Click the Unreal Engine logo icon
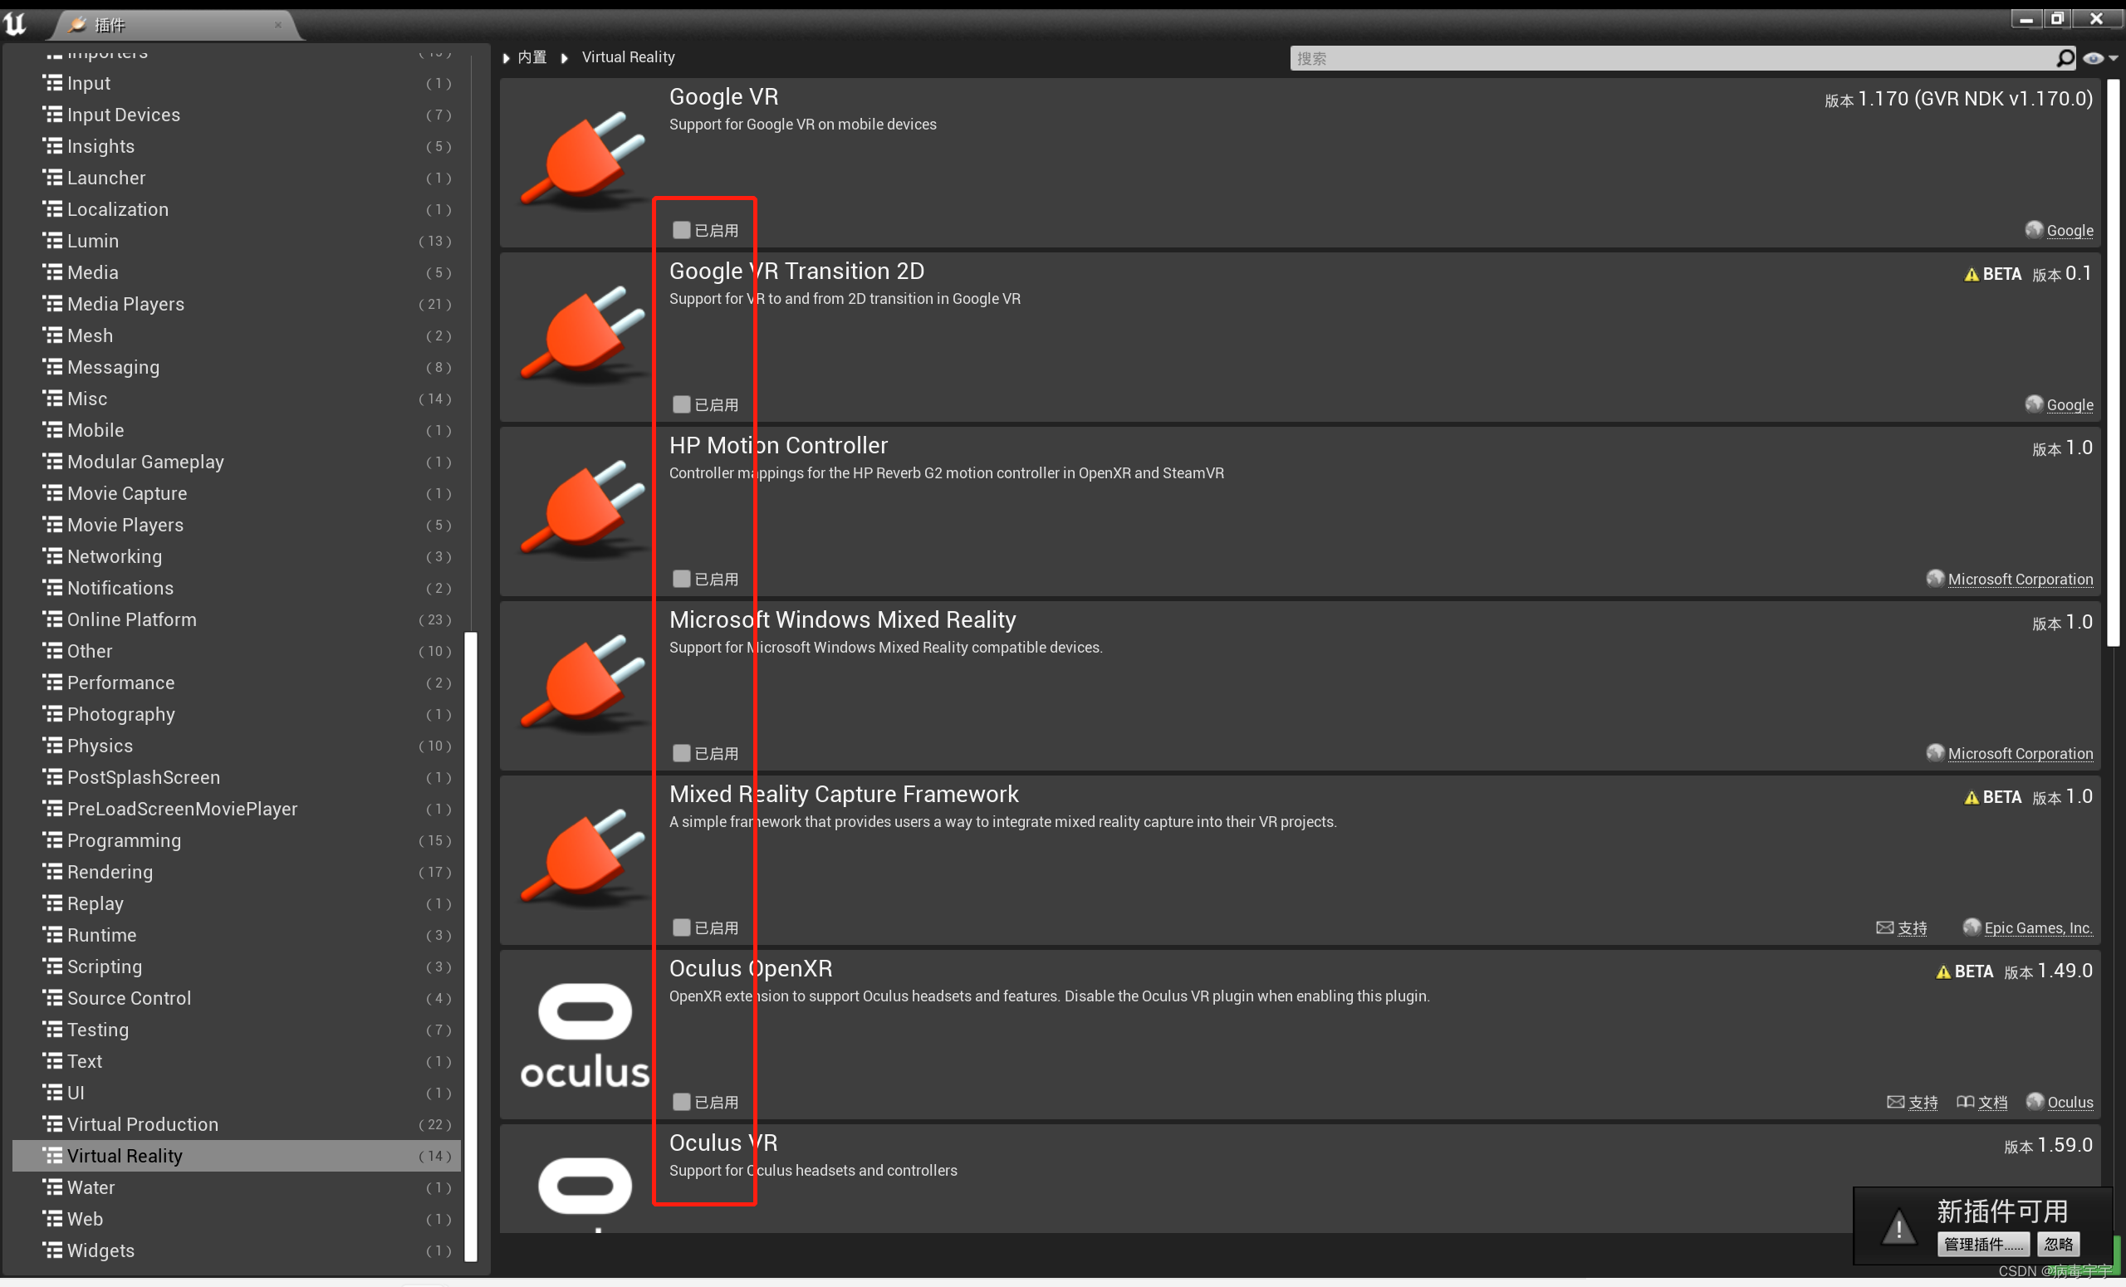Screen dimensions: 2126x1287 pos(16,23)
